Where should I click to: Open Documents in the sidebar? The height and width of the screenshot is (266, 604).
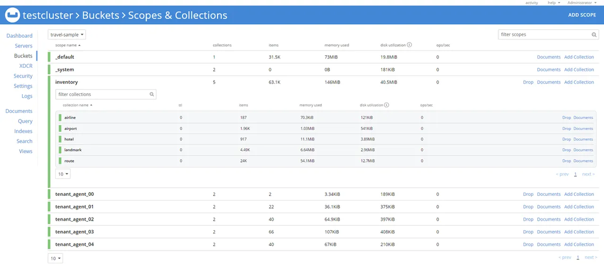coord(19,111)
